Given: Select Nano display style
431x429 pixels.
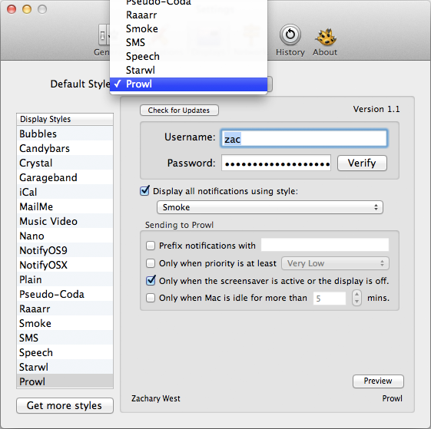Looking at the screenshot, I should [65, 236].
